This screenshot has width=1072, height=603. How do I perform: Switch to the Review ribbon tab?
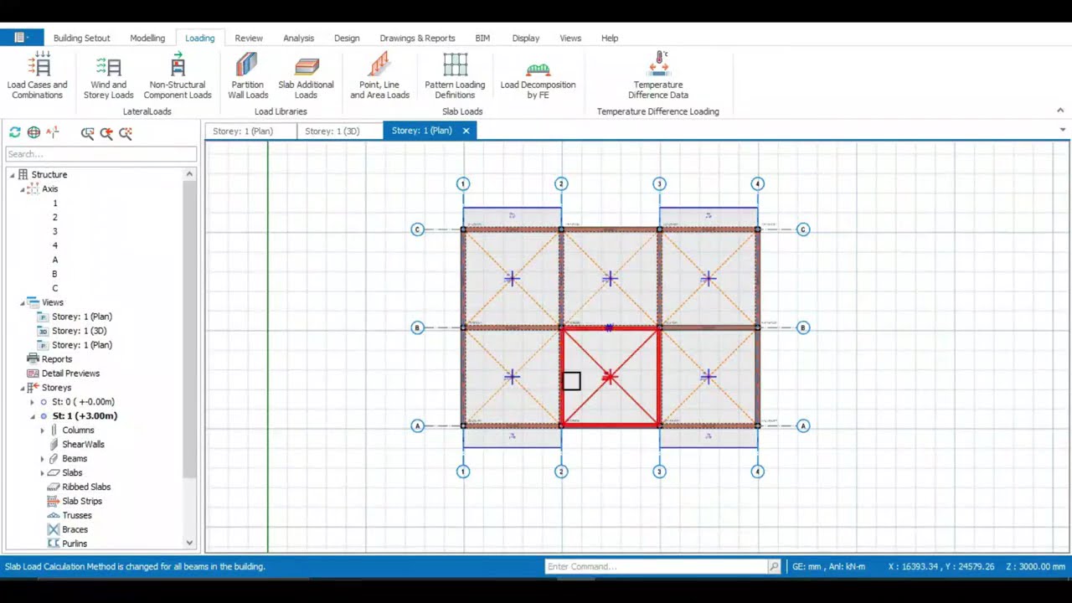point(249,38)
